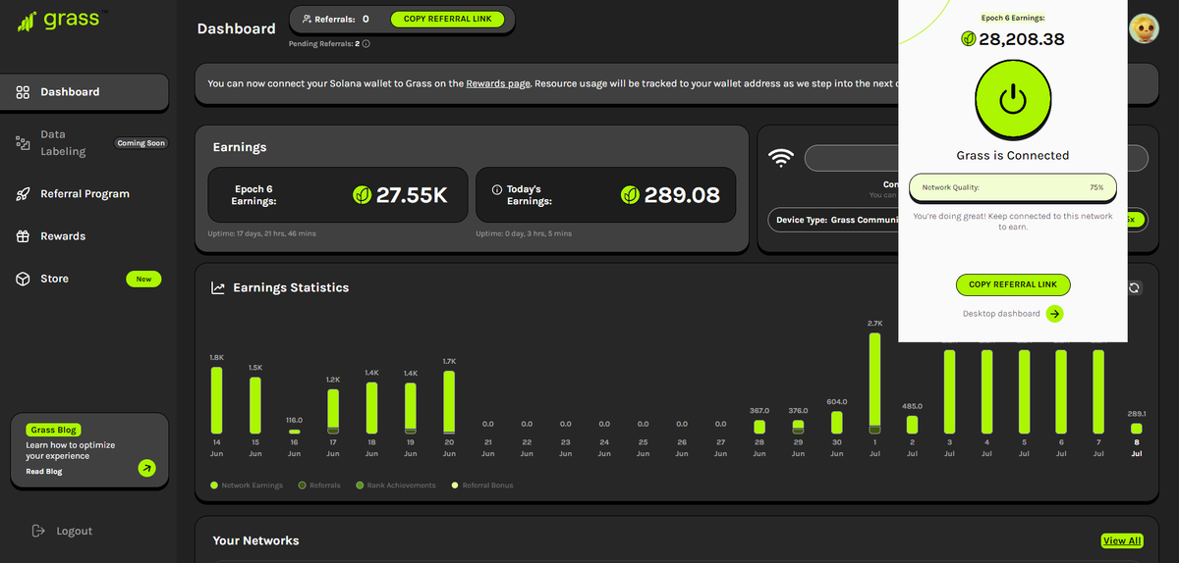Copy referral link in the popup
This screenshot has height=563, width=1179.
(x=1013, y=284)
